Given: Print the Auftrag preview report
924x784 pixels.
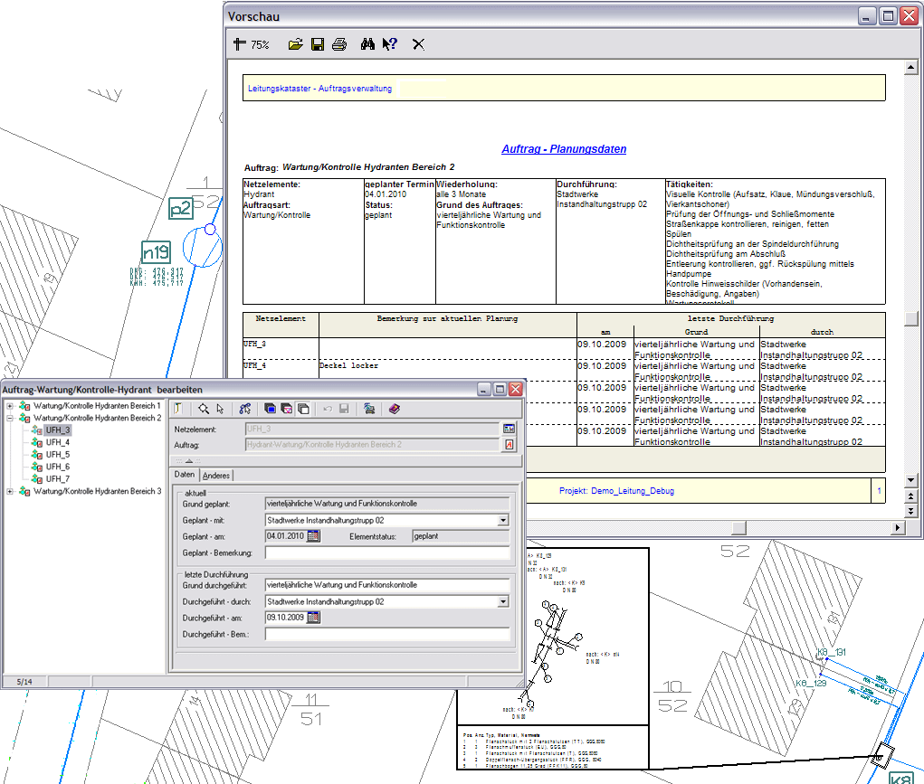Looking at the screenshot, I should (x=339, y=44).
